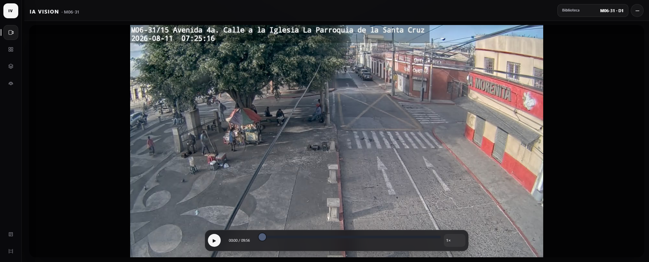Click the ladder-shaped icon at sidebar bottom
Screen dimensions: 649x262
11,251
